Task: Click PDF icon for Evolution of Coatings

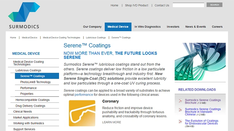Action: [x=180, y=122]
